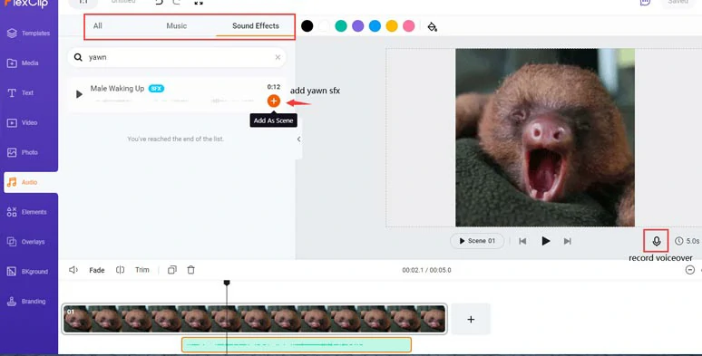The width and height of the screenshot is (702, 356).
Task: Open the Overlays sidebar panel
Action: pos(25,242)
